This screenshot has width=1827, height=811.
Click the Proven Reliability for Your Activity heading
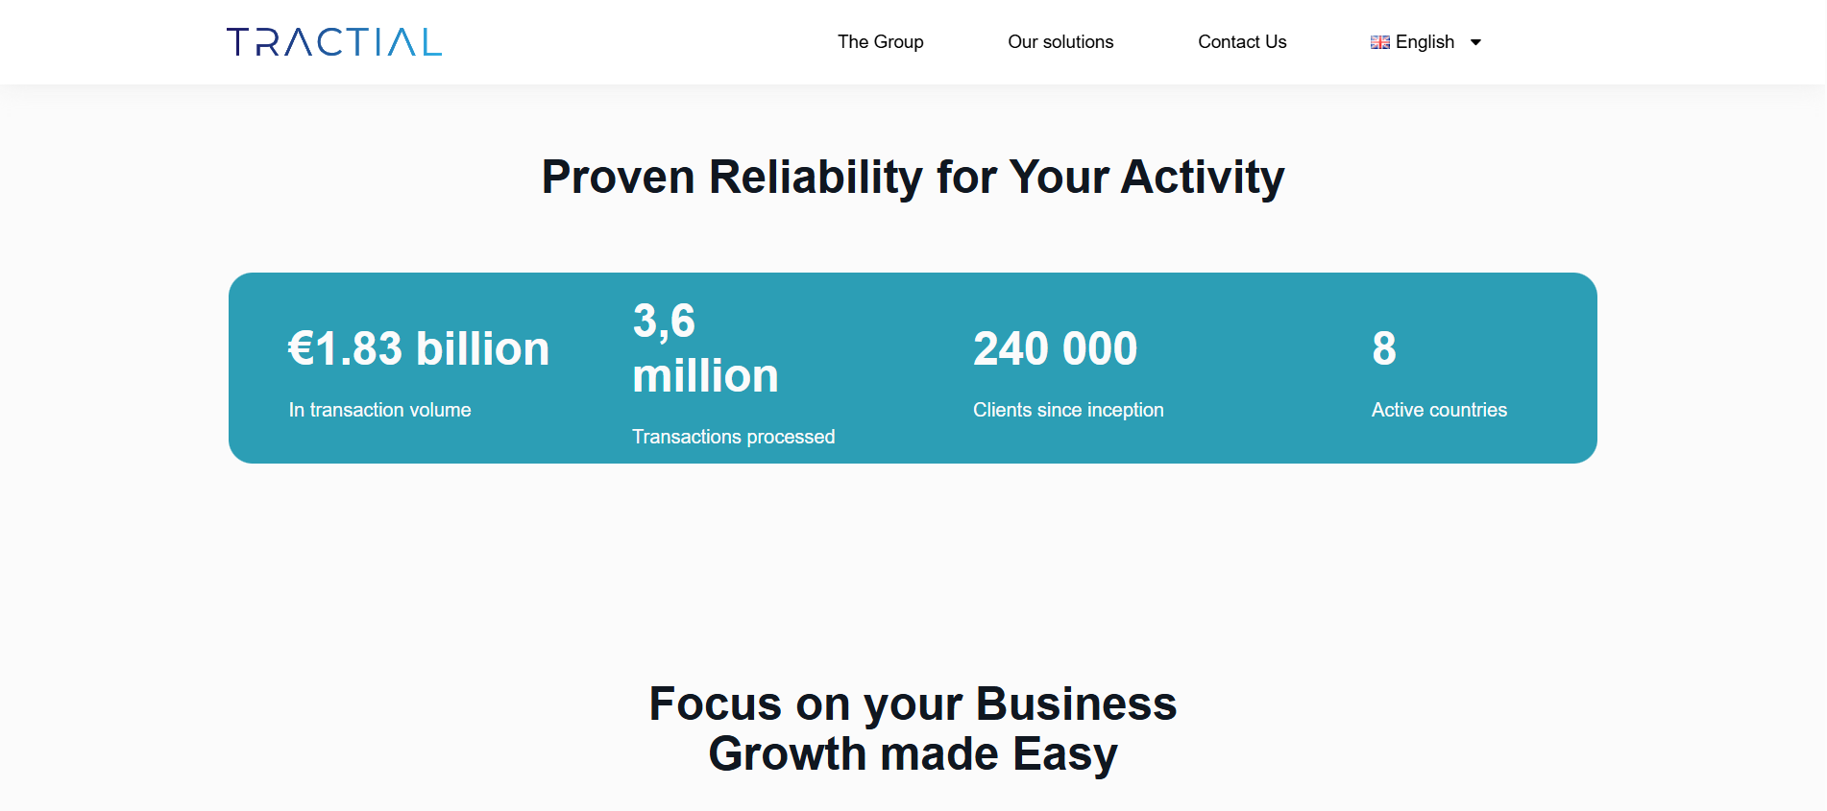coord(913,178)
